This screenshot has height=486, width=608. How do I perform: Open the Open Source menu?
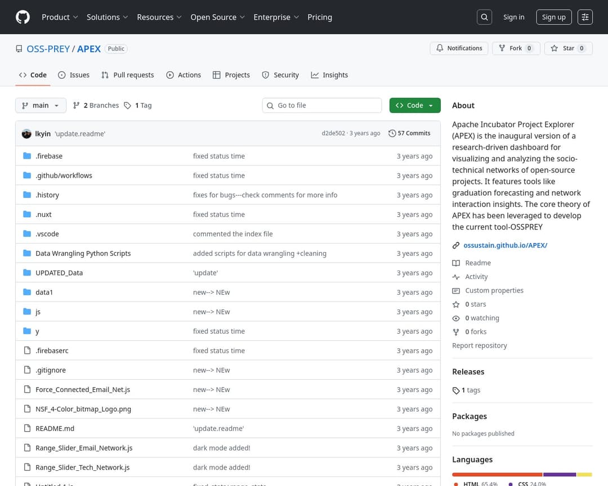coord(217,17)
